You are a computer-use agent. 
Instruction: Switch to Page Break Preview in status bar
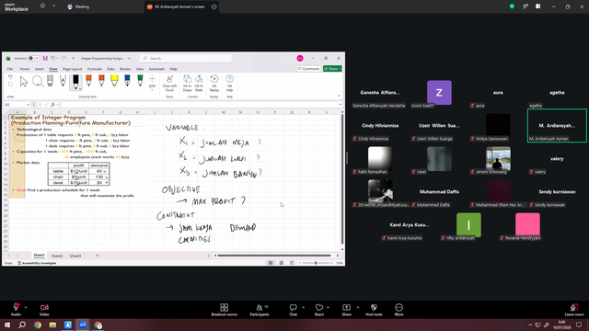pos(293,263)
